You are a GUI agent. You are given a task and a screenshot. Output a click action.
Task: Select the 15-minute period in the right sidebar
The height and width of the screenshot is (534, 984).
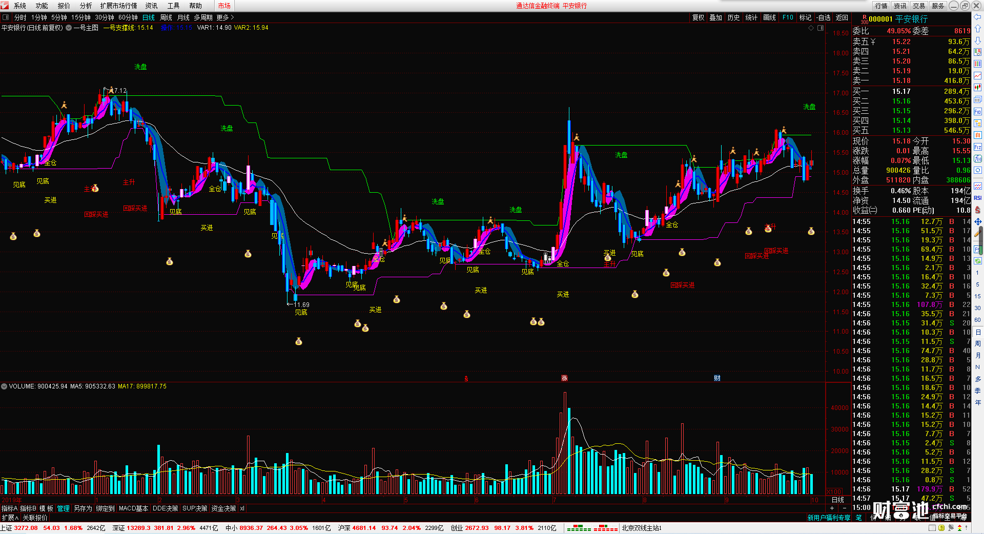click(978, 296)
